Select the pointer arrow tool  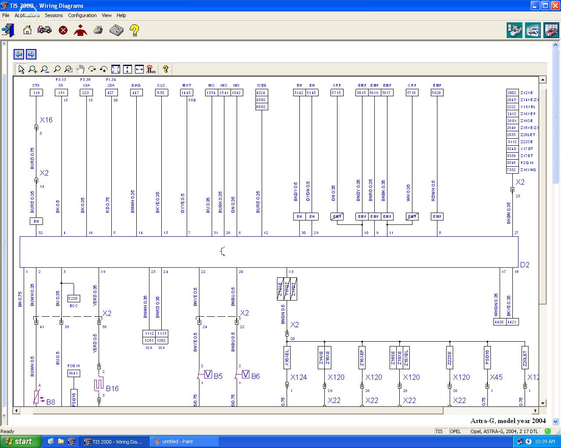(x=21, y=69)
